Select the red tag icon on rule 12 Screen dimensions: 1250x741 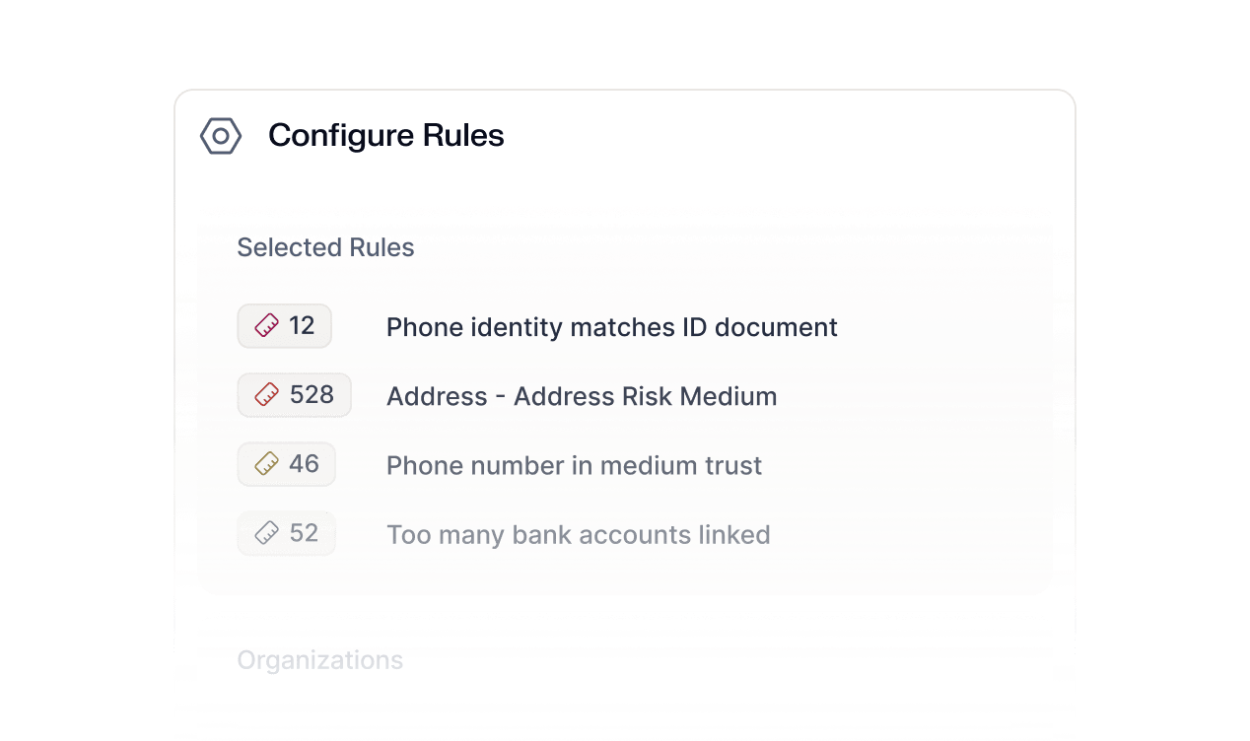point(267,325)
